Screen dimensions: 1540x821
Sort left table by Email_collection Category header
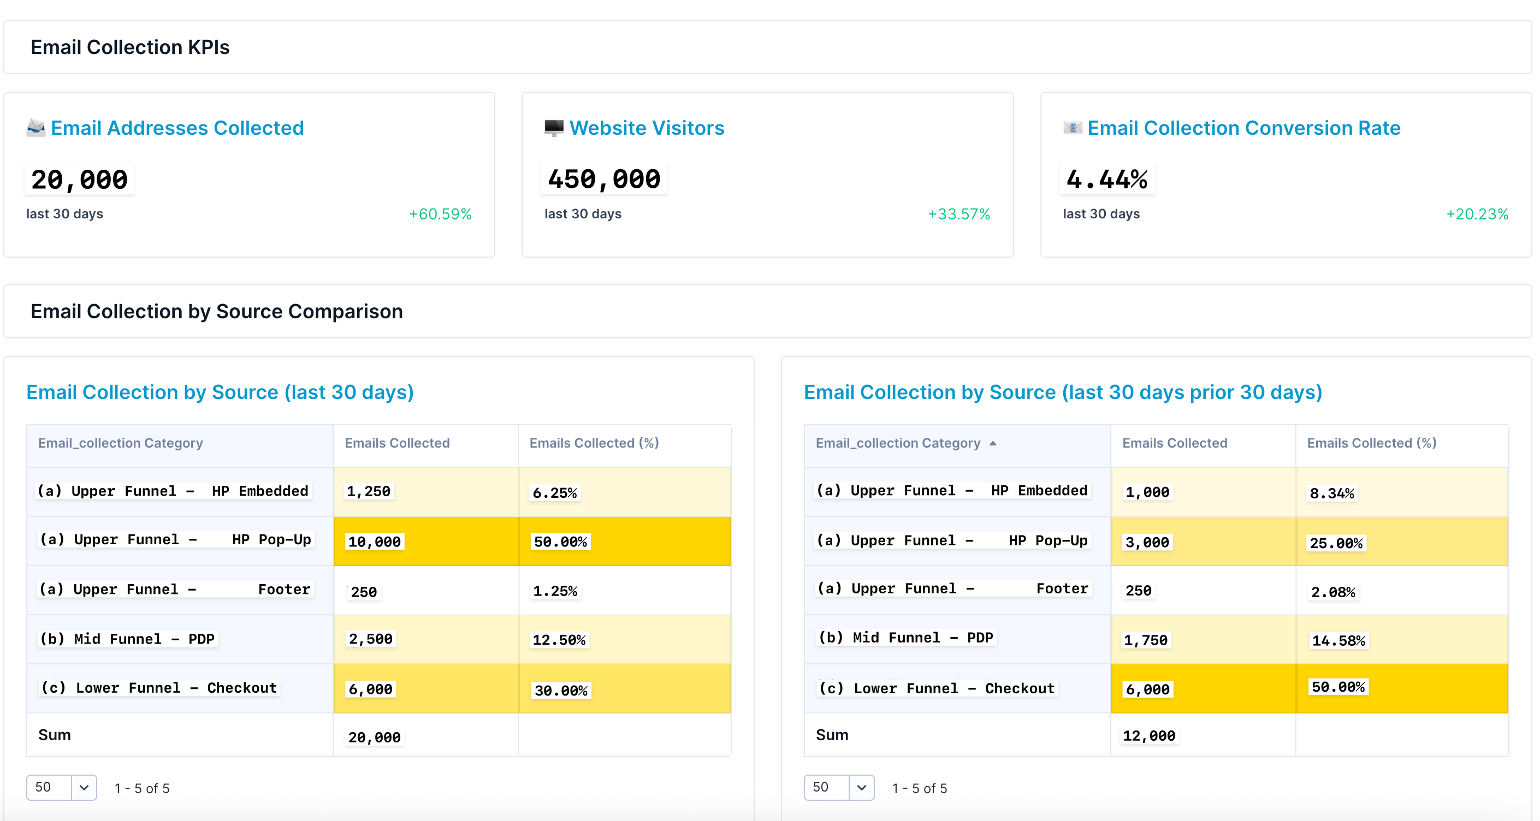point(120,443)
